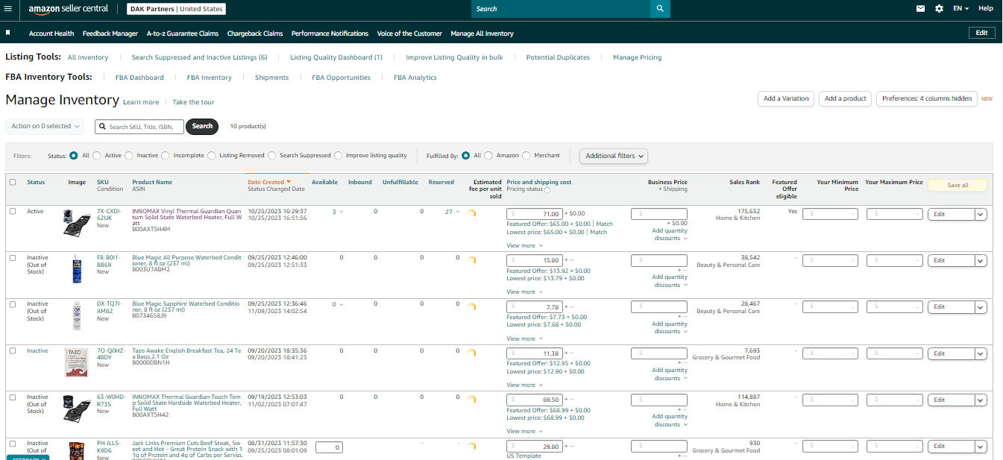The height and width of the screenshot is (460, 1003).
Task: Click the search magnifier button in top bar
Action: coord(659,9)
